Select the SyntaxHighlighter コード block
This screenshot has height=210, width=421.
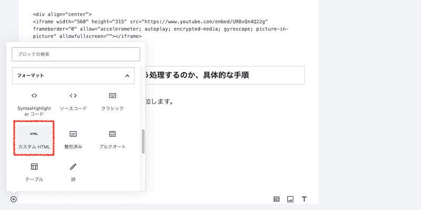(x=34, y=104)
